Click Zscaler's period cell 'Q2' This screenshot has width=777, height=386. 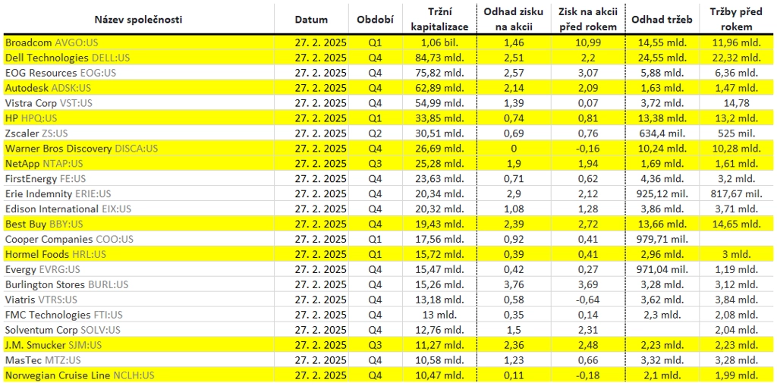375,133
